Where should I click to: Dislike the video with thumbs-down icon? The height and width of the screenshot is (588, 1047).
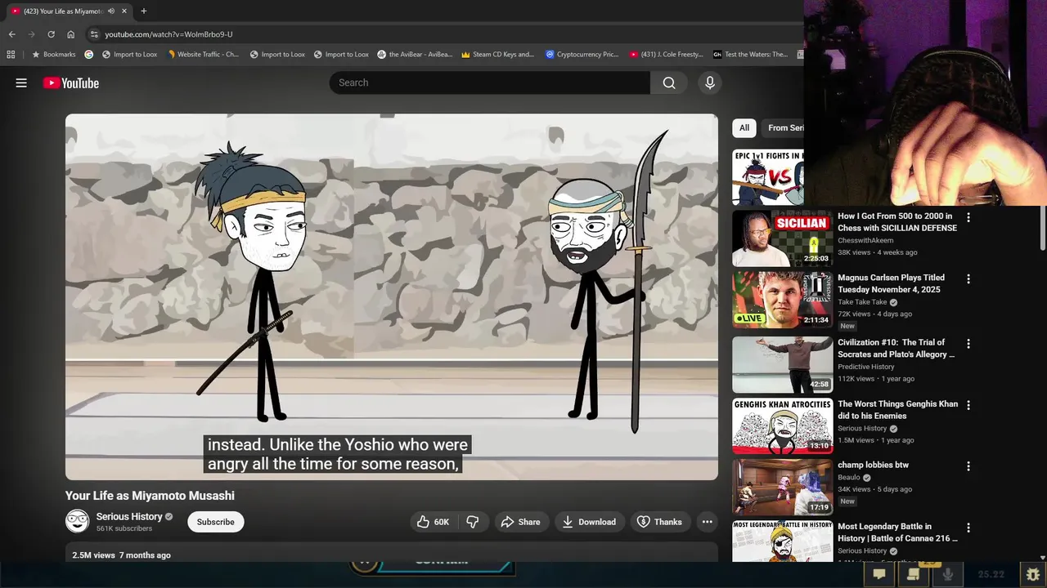click(x=473, y=522)
